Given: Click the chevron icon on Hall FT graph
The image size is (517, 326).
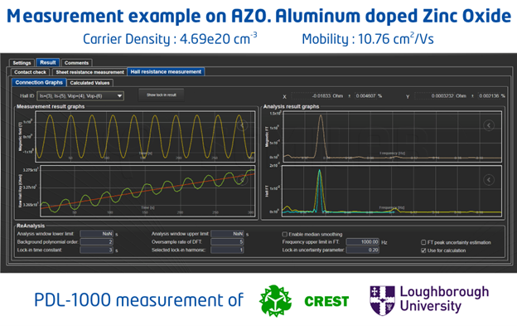Looking at the screenshot, I should pyautogui.click(x=489, y=180).
